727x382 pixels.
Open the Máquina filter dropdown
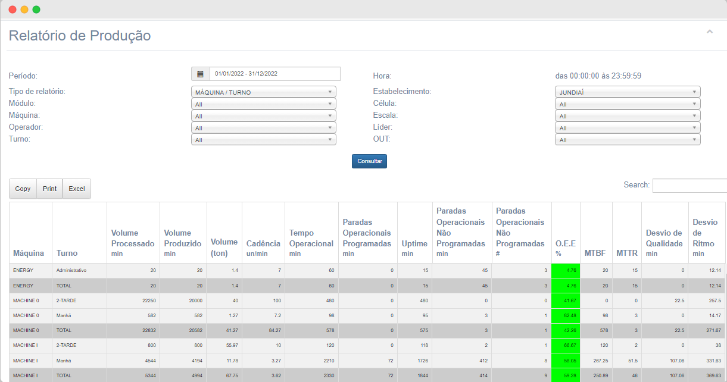point(263,116)
